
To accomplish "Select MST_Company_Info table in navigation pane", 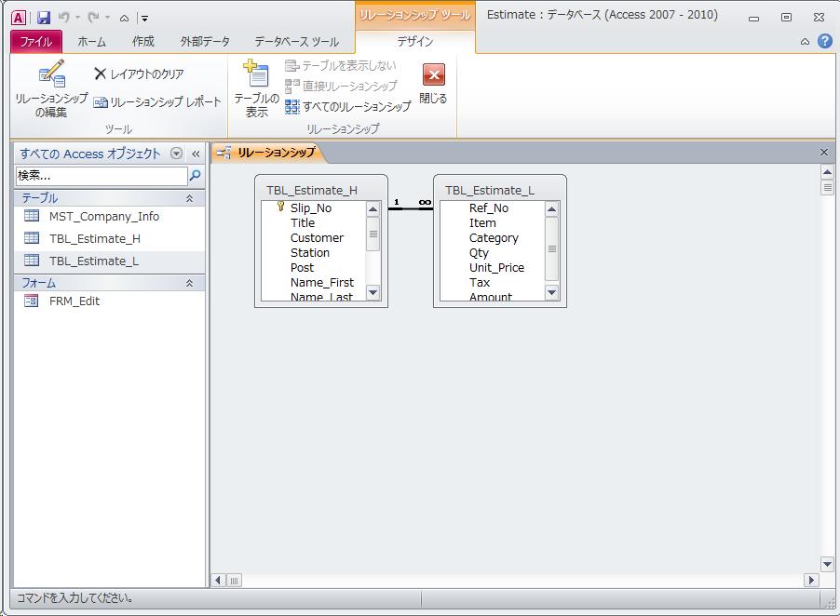I will click(x=109, y=216).
